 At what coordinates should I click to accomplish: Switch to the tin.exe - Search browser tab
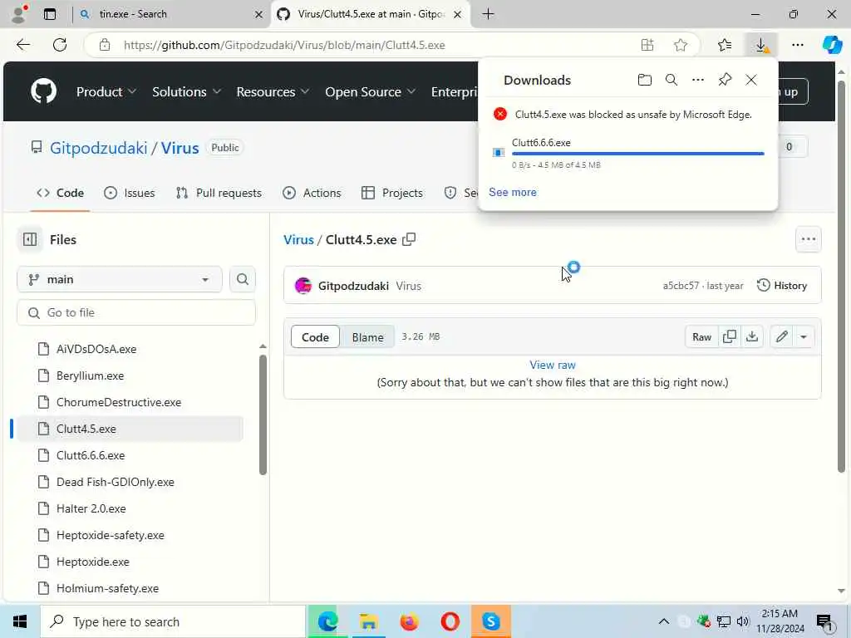point(170,14)
